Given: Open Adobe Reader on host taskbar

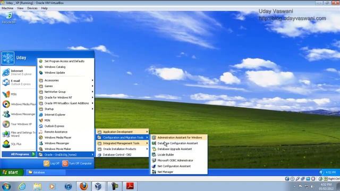Looking at the screenshot, I should point(130,186).
